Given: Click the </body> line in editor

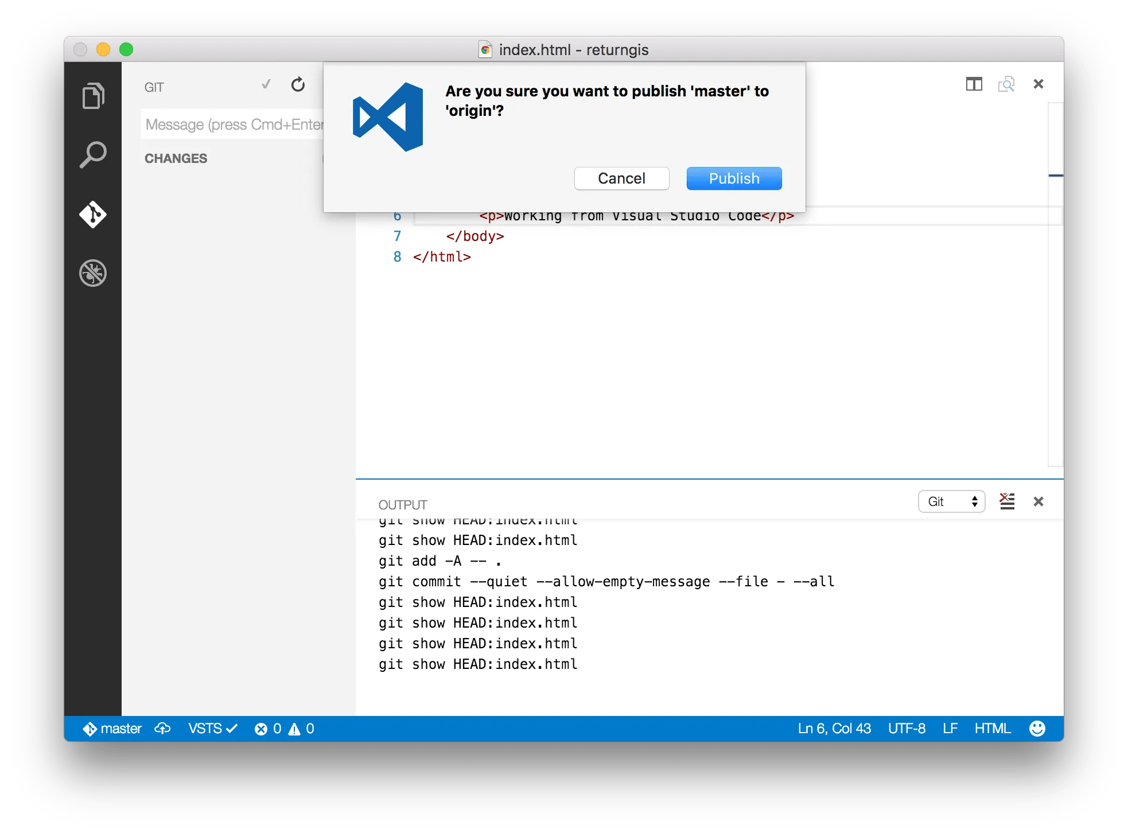Looking at the screenshot, I should [x=475, y=236].
